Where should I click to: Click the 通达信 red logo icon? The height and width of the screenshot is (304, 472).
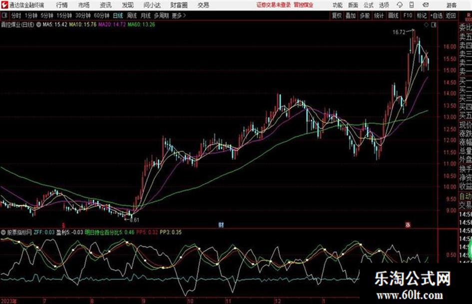(4, 5)
